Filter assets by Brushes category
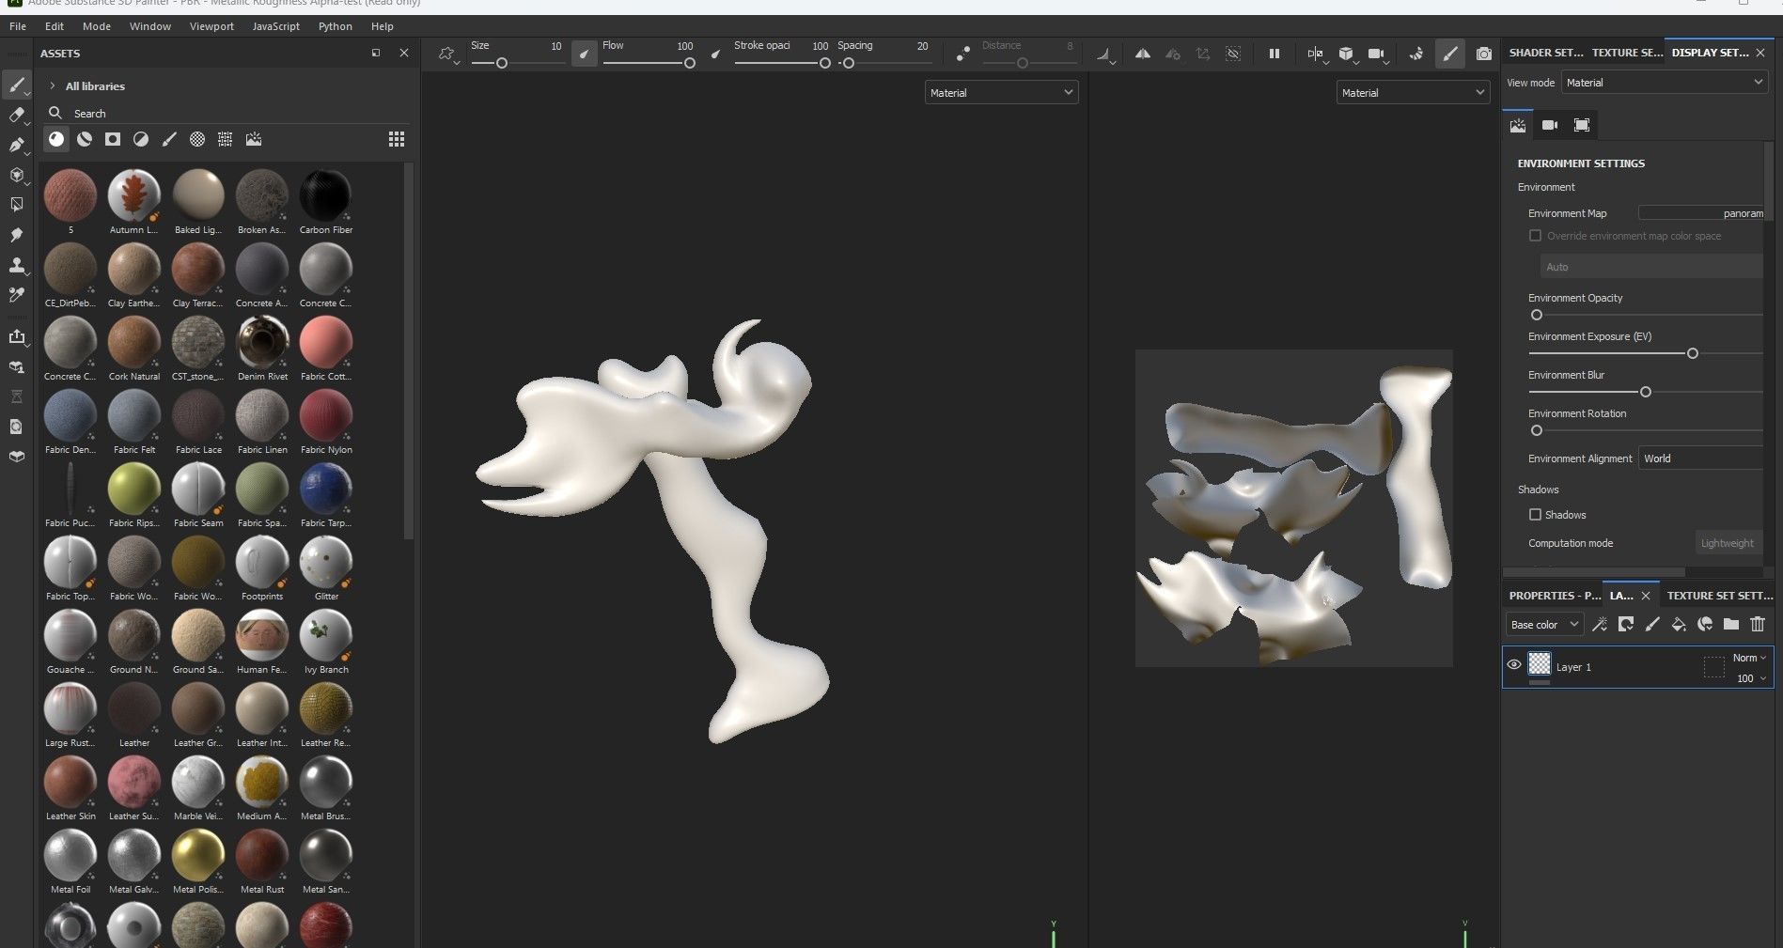 tap(169, 139)
